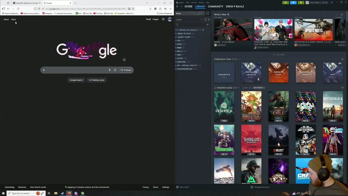Show recent games clock filter in Steam
The width and height of the screenshot is (348, 196).
pos(205,20)
